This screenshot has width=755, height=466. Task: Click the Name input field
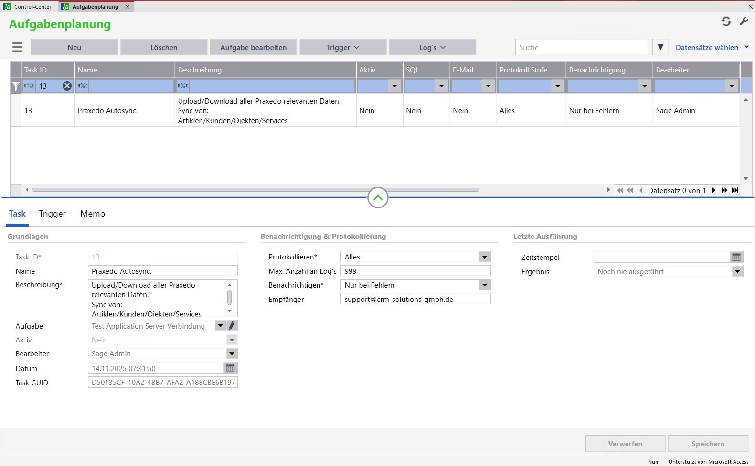pyautogui.click(x=162, y=271)
